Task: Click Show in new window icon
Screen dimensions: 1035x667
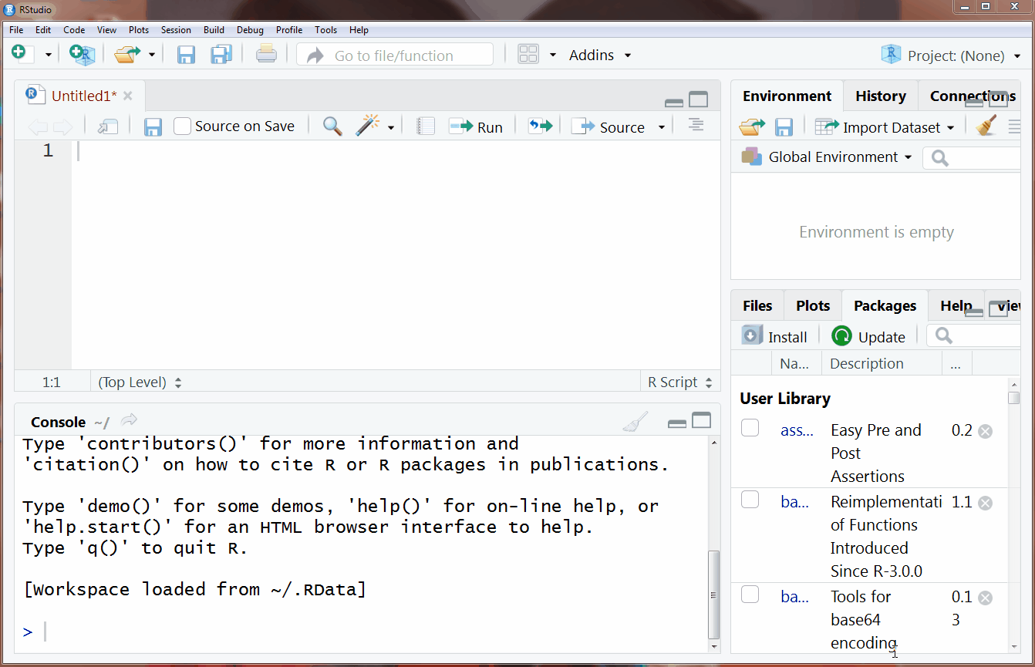Action: click(x=107, y=127)
